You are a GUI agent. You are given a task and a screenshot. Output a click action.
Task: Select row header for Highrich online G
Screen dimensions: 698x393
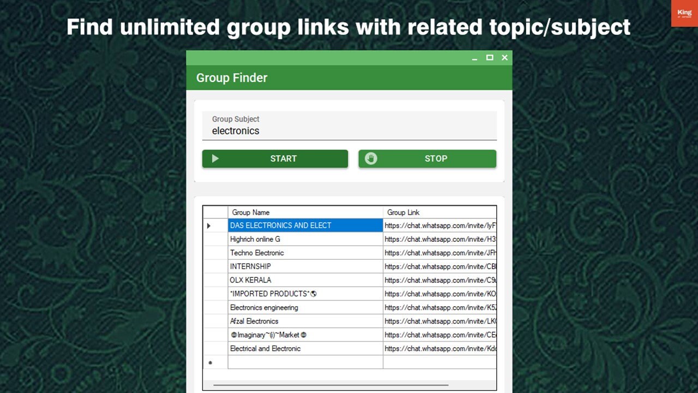point(215,239)
